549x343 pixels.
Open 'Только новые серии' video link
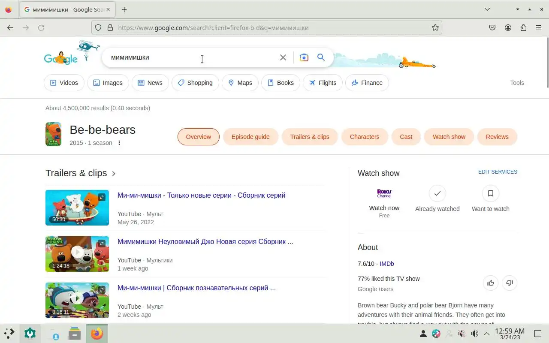point(201,196)
